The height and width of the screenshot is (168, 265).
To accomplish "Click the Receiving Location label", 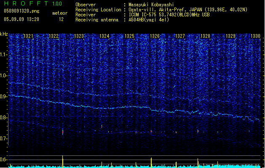I will (x=98, y=10).
